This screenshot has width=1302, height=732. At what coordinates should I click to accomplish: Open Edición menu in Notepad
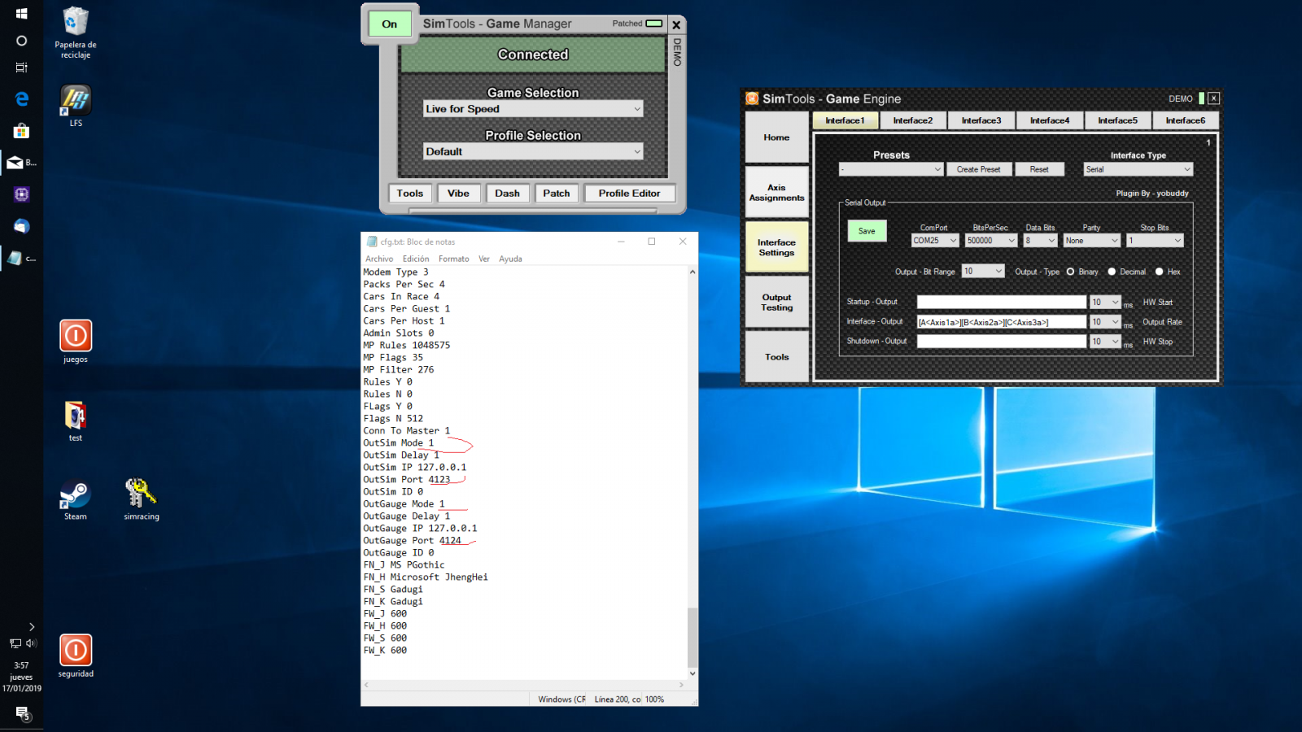tap(416, 259)
